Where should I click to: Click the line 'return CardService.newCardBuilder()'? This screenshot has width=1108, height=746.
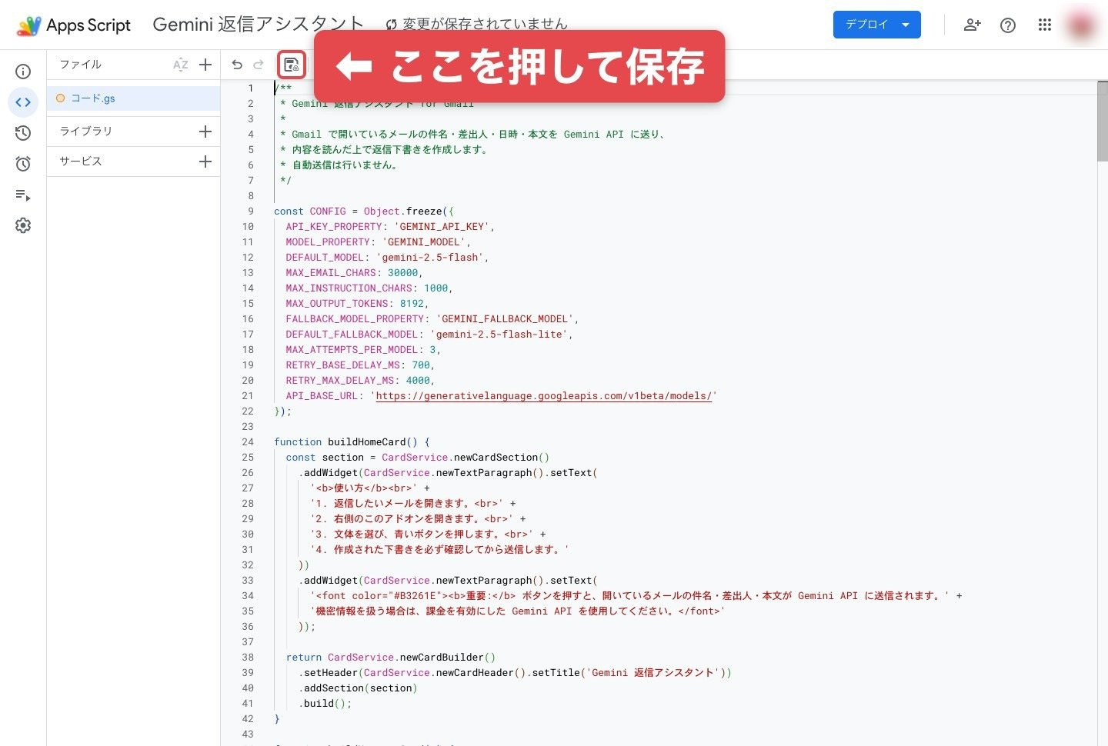click(x=391, y=658)
